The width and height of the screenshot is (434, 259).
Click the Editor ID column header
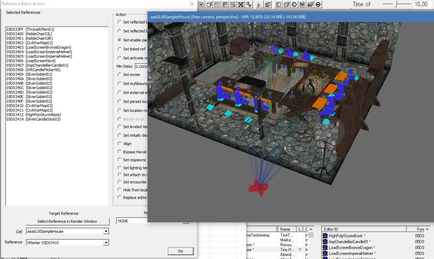click(364, 229)
